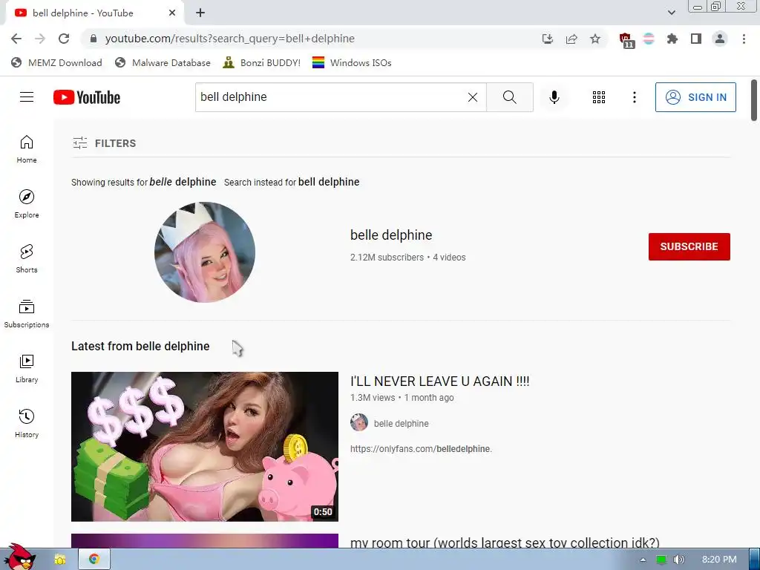Viewport: 760px width, 570px height.
Task: Open Chrome's three-dot menu
Action: (x=744, y=39)
